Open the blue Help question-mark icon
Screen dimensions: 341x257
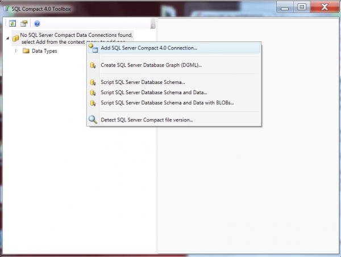pyautogui.click(x=37, y=23)
